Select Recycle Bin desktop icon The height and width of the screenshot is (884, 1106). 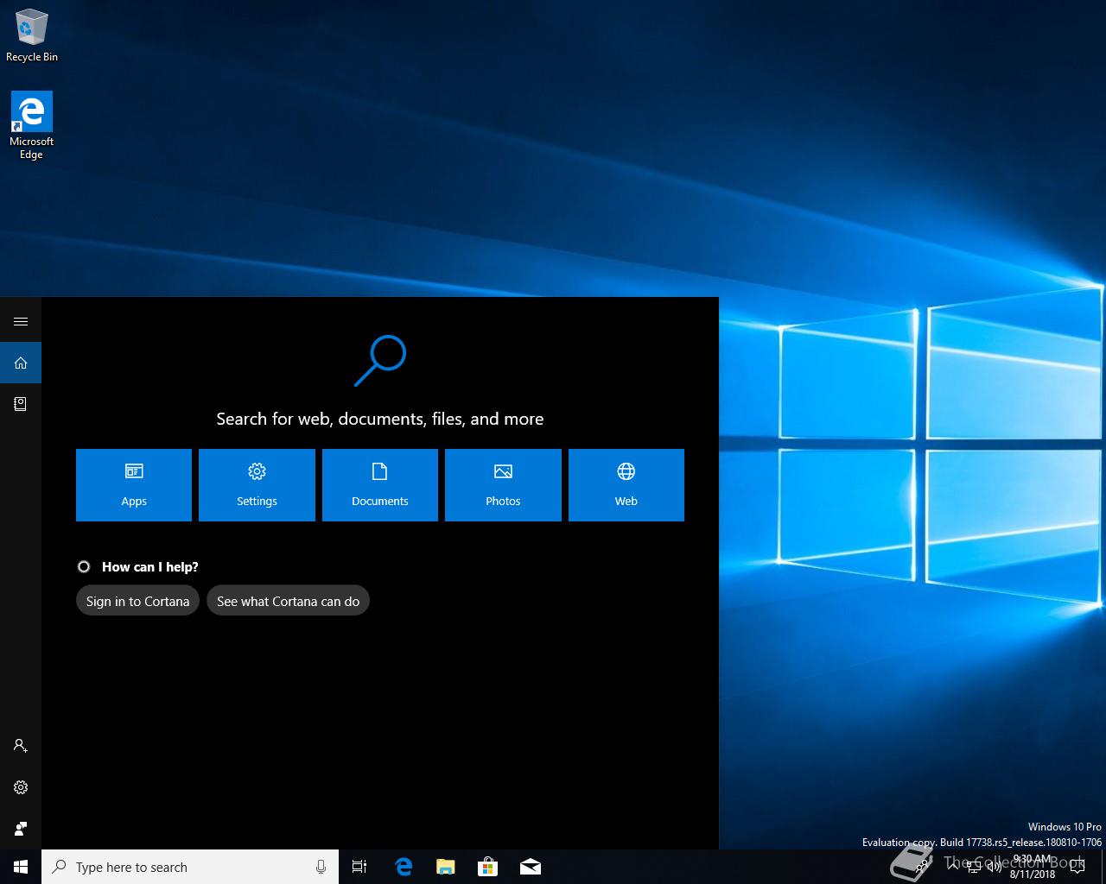[x=32, y=35]
